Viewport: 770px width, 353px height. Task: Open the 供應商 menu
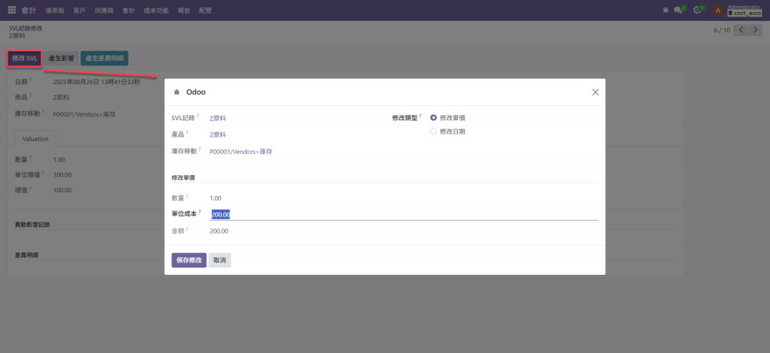coord(104,11)
